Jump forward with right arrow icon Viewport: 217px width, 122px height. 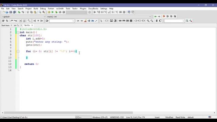[159, 17]
